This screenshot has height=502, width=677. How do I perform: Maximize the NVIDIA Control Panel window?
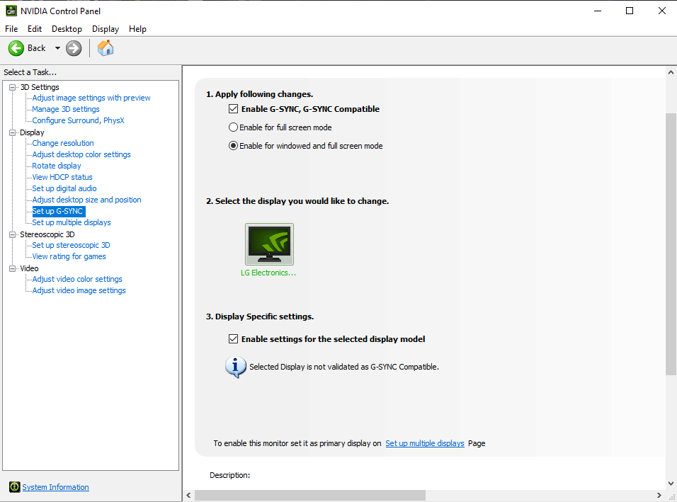click(630, 11)
